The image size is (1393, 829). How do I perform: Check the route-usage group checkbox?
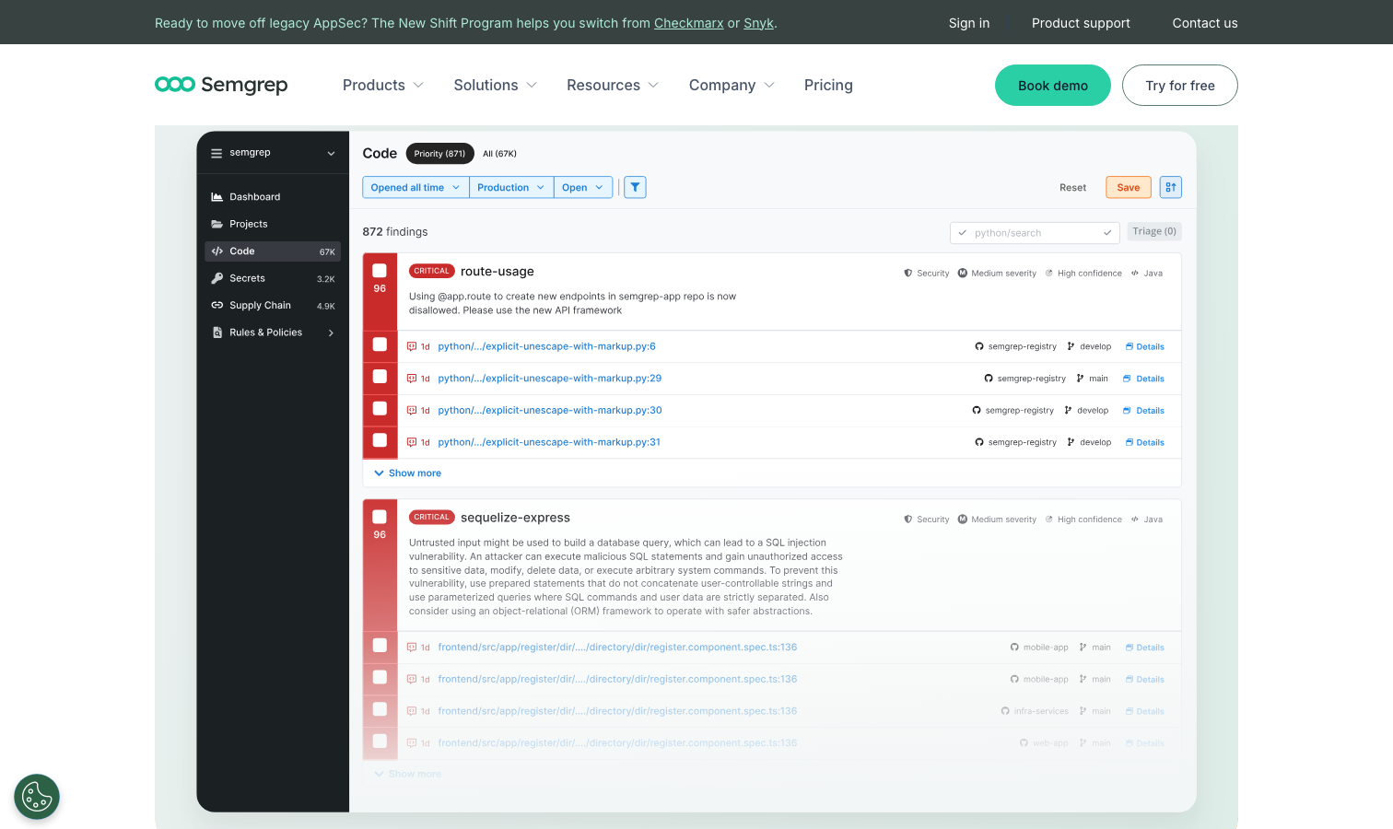[x=380, y=271]
